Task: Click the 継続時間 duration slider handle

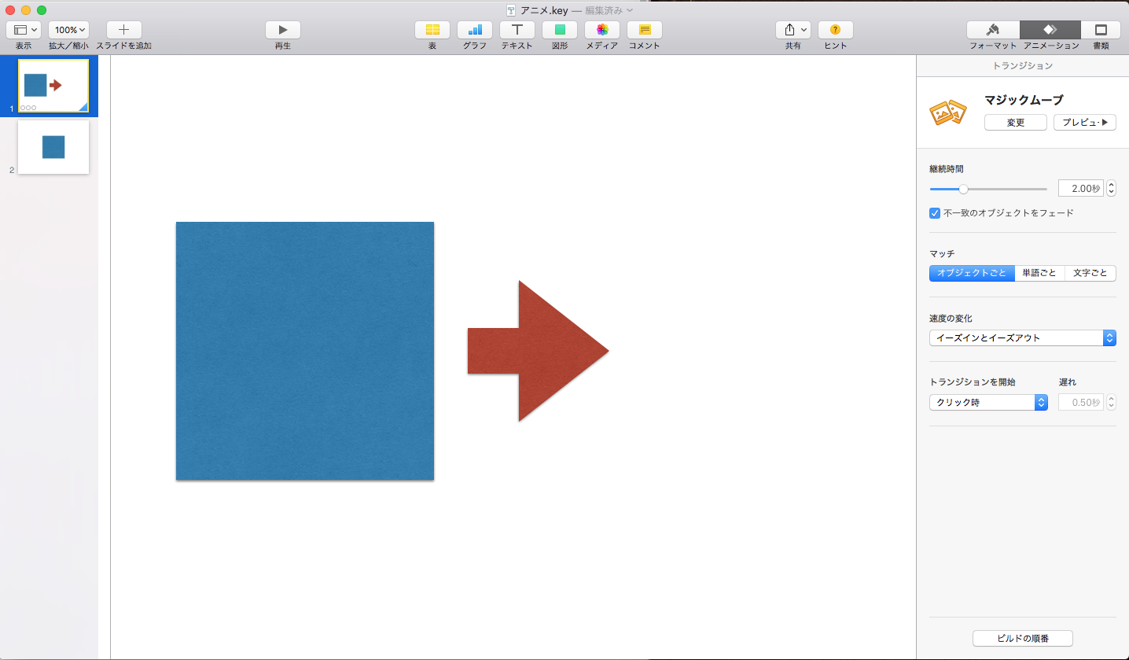Action: pyautogui.click(x=964, y=189)
